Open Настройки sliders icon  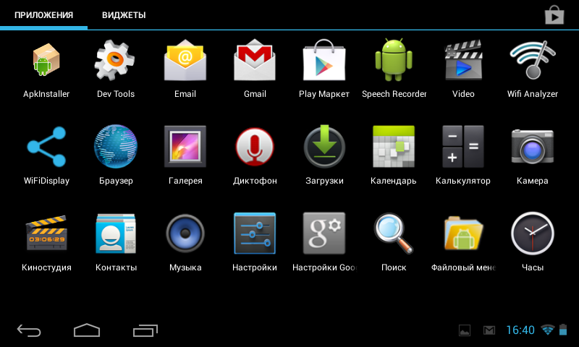255,234
